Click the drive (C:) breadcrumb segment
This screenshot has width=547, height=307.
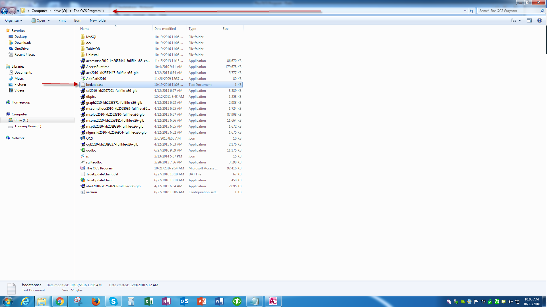[x=60, y=11]
